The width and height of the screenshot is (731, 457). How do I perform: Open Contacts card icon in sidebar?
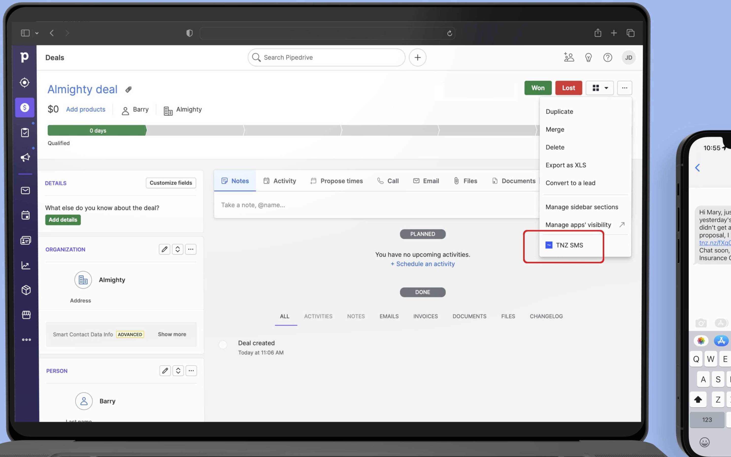pos(26,240)
